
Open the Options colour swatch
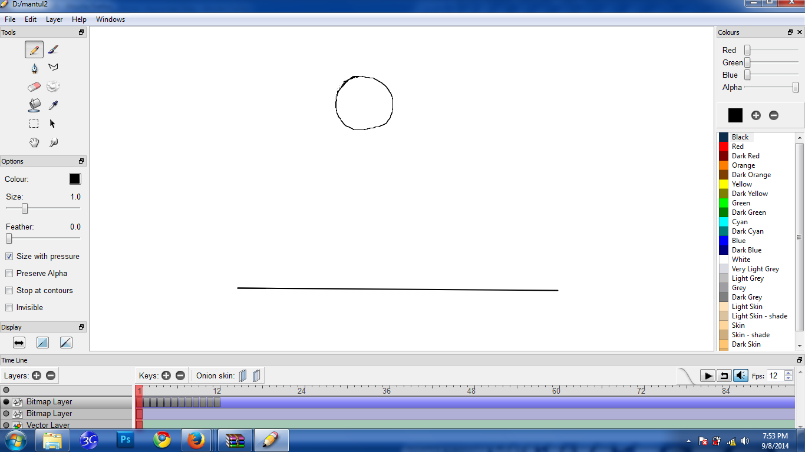pos(75,179)
